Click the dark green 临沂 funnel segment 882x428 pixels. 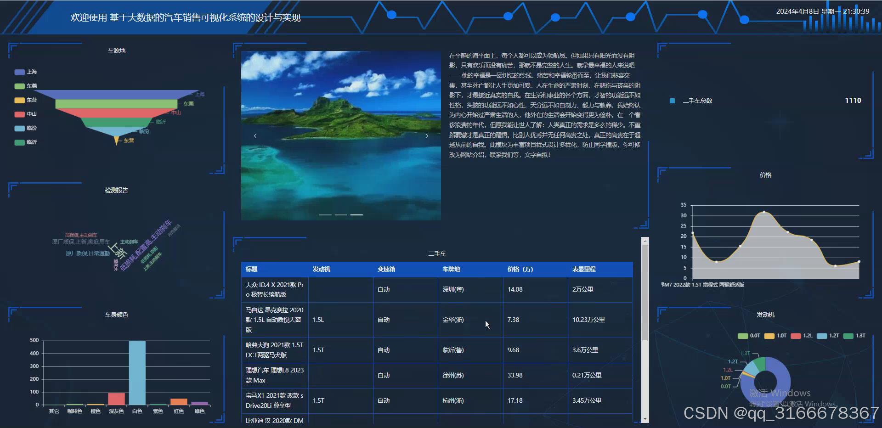117,123
